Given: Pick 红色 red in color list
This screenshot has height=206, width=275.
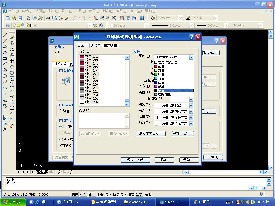Looking at the screenshot, I should click(x=174, y=66).
